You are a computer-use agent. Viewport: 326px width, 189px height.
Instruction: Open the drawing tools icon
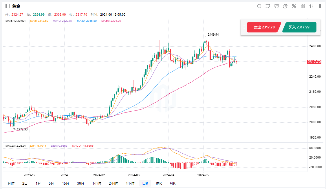(x=268, y=6)
